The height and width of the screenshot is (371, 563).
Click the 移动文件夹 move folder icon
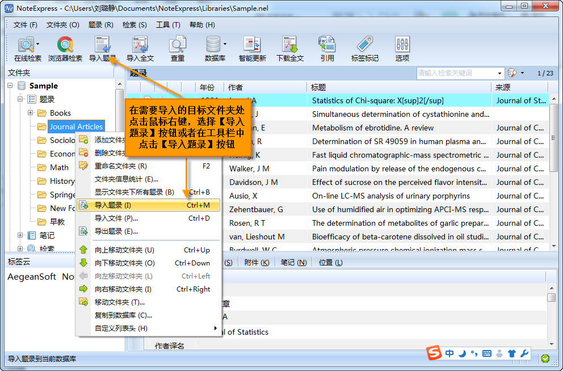[83, 302]
